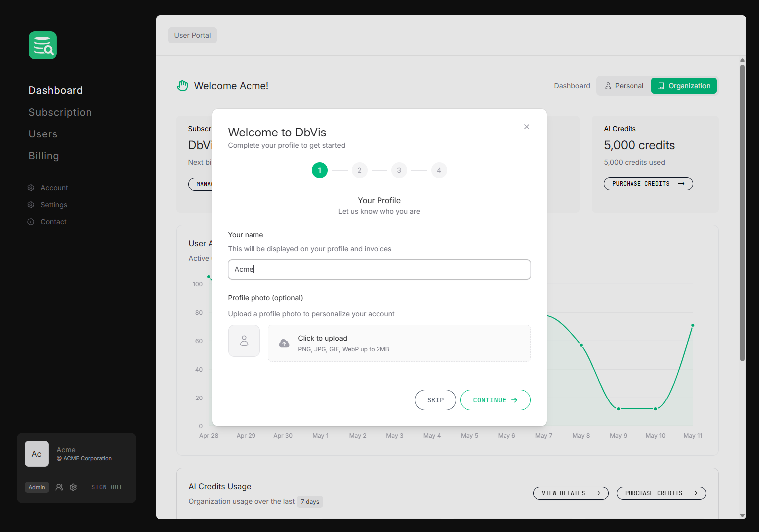Open Subscription in the left sidebar
The image size is (759, 532).
[x=60, y=112]
